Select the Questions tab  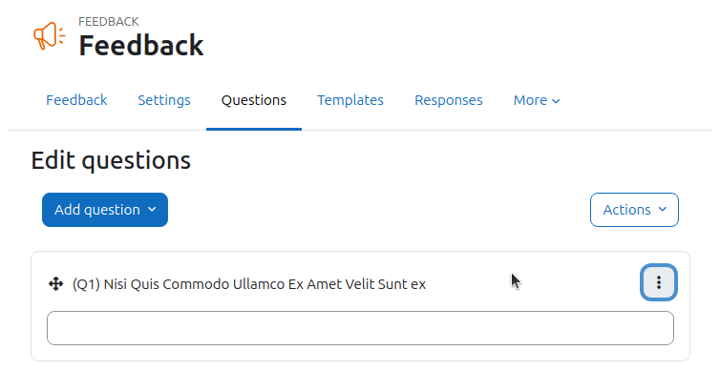point(254,100)
